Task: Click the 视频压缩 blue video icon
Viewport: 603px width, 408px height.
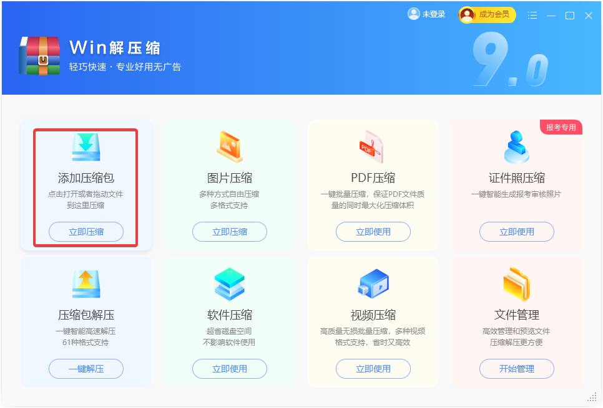Action: [373, 284]
